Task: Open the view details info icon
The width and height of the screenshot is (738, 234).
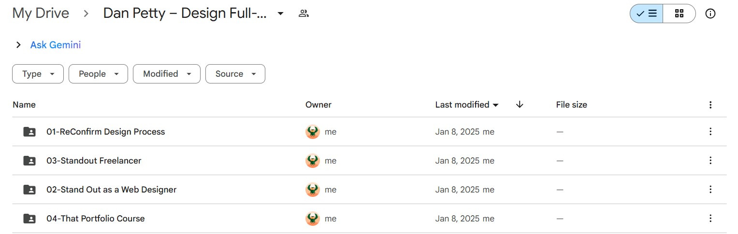Action: [710, 14]
